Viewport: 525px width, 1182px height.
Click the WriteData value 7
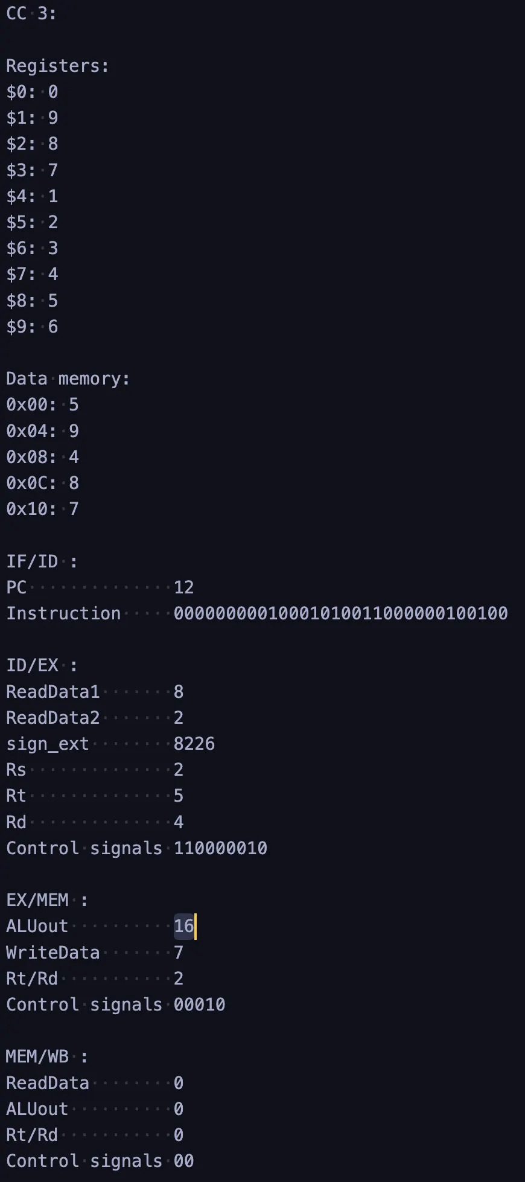click(179, 953)
